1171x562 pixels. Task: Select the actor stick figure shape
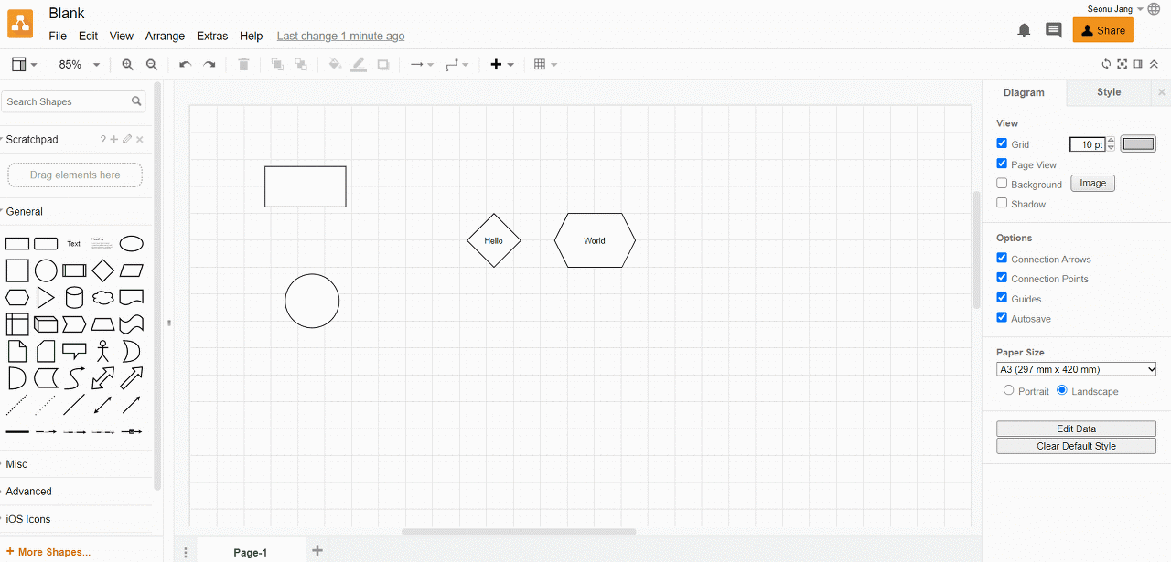point(103,351)
